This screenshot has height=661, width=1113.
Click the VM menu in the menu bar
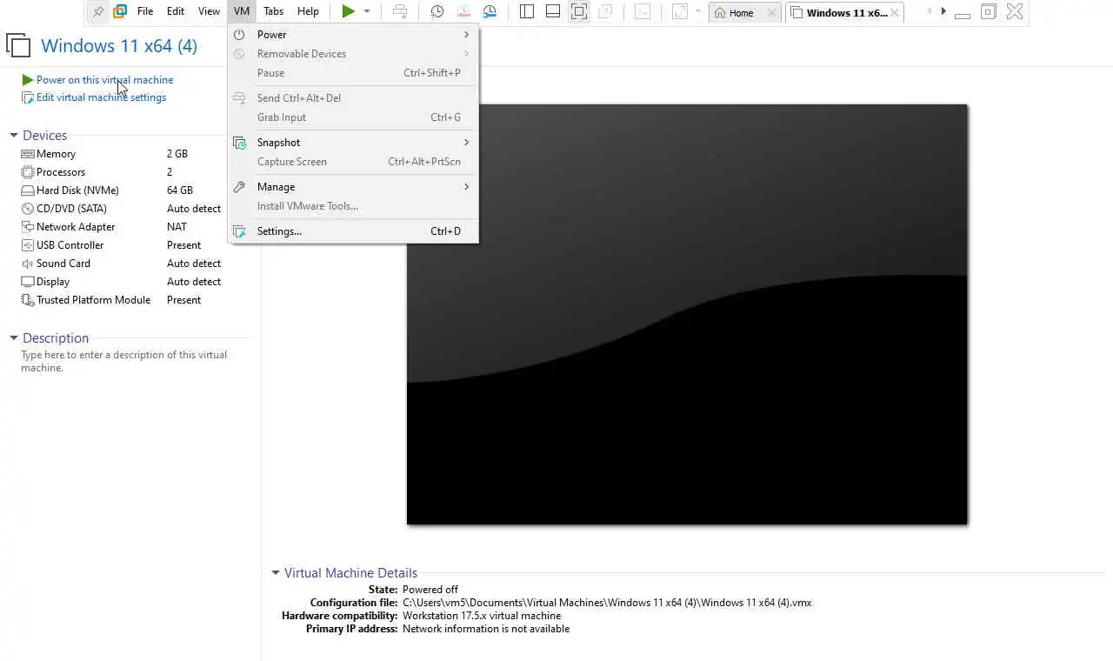point(242,11)
